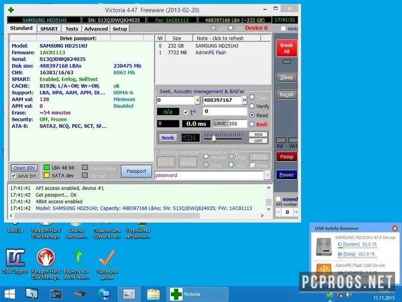Click the log horizontal scroll left arrow

pyautogui.click(x=11, y=216)
